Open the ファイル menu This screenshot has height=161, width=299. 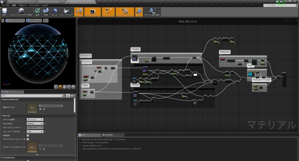coord(5,5)
